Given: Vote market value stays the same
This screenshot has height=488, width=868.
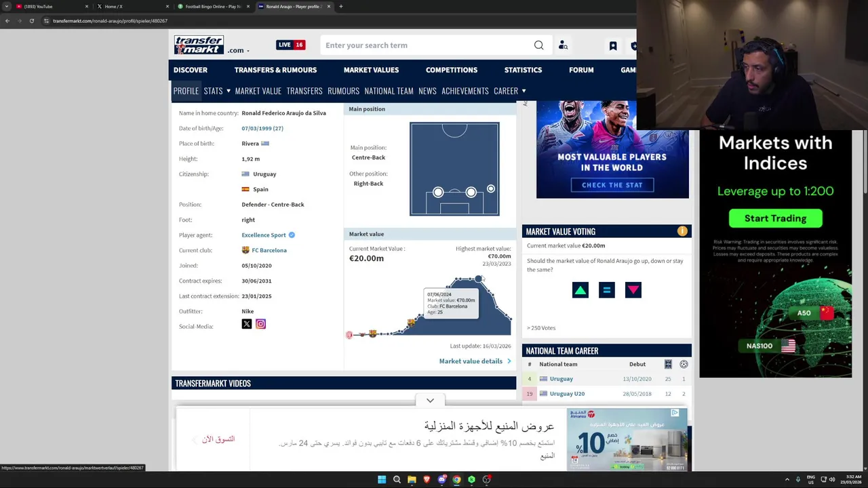Looking at the screenshot, I should click(x=607, y=290).
